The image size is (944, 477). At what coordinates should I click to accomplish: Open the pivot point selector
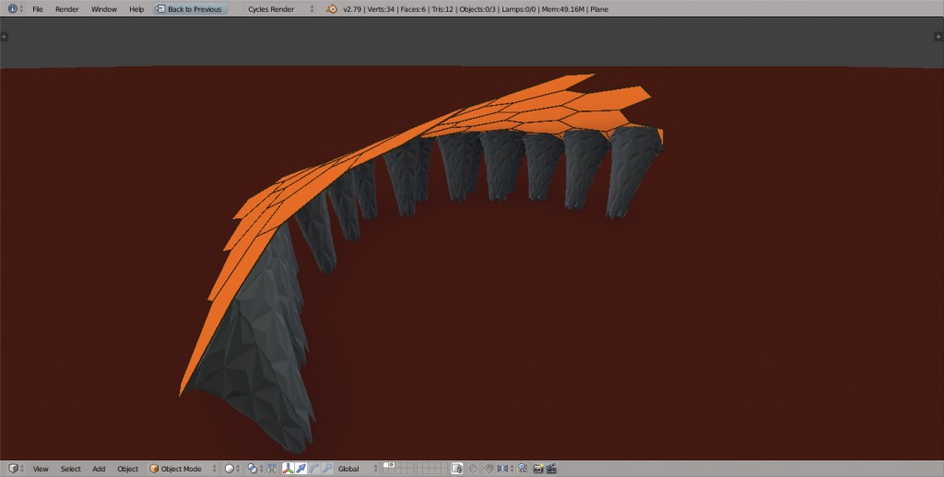pyautogui.click(x=253, y=469)
